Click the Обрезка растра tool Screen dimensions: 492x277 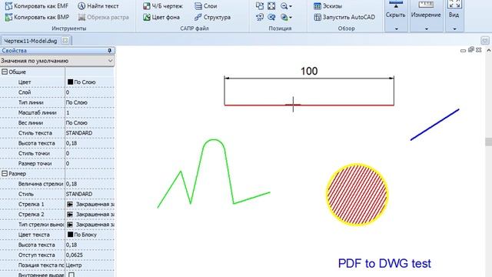tap(104, 17)
